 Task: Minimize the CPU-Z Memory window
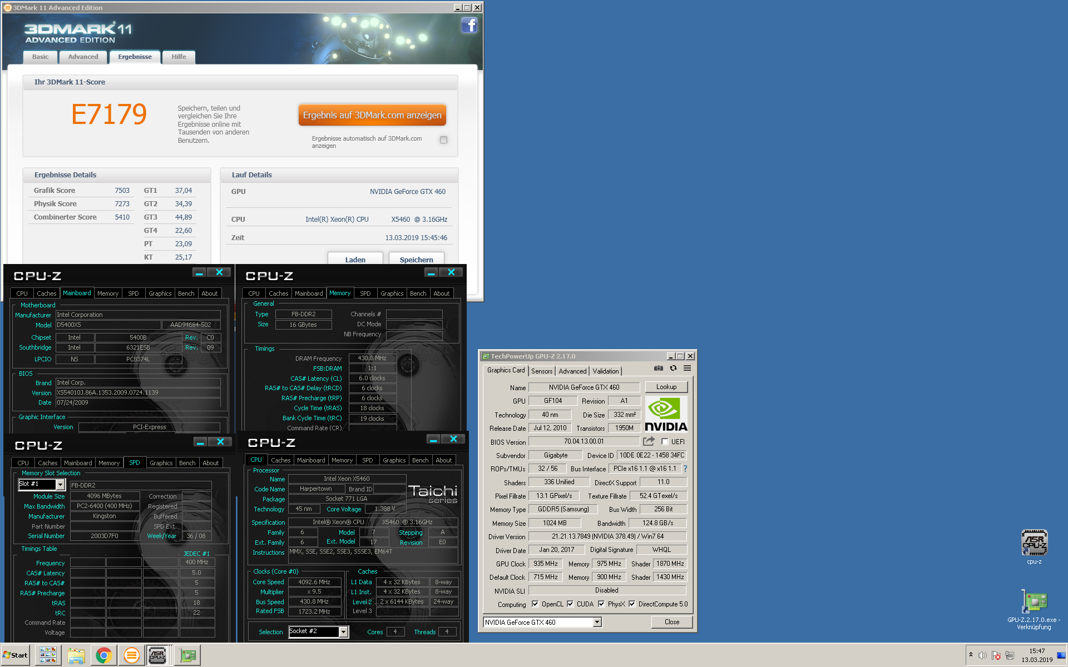point(431,272)
